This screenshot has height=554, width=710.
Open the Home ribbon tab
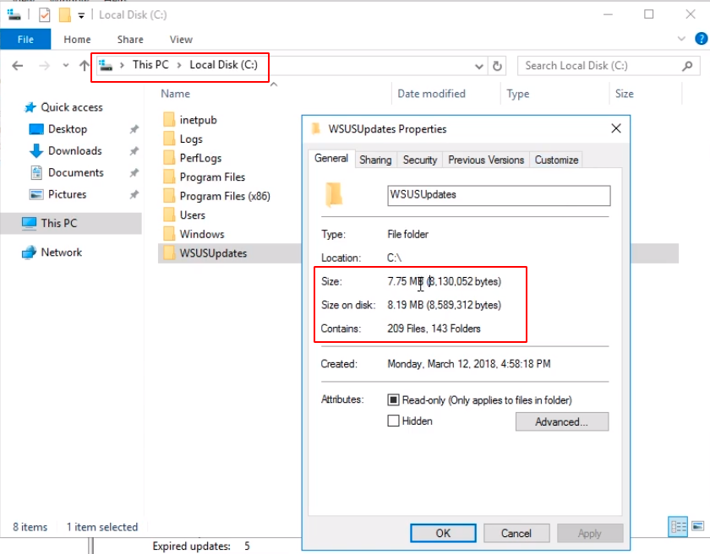(x=77, y=40)
